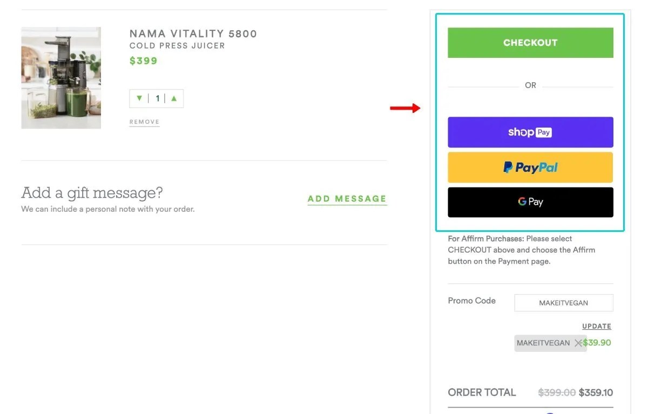The width and height of the screenshot is (648, 414).
Task: Decrease juicer quantity with the down arrow
Action: (140, 98)
